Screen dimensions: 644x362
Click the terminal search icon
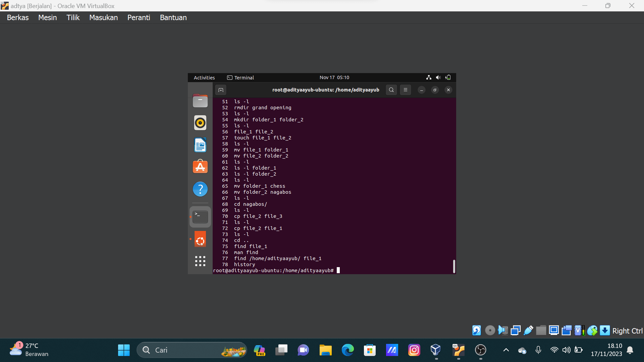pyautogui.click(x=391, y=90)
